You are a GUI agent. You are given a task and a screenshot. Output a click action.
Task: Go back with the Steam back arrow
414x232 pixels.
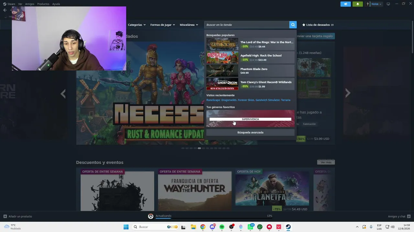[5, 10]
